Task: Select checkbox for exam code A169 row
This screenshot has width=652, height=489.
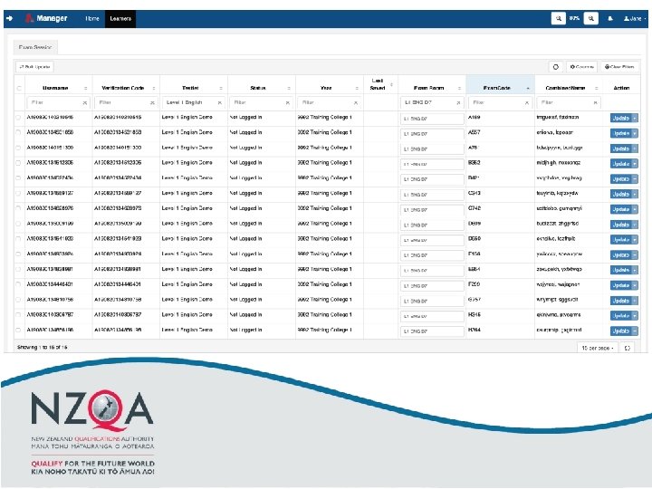Action: (18, 118)
